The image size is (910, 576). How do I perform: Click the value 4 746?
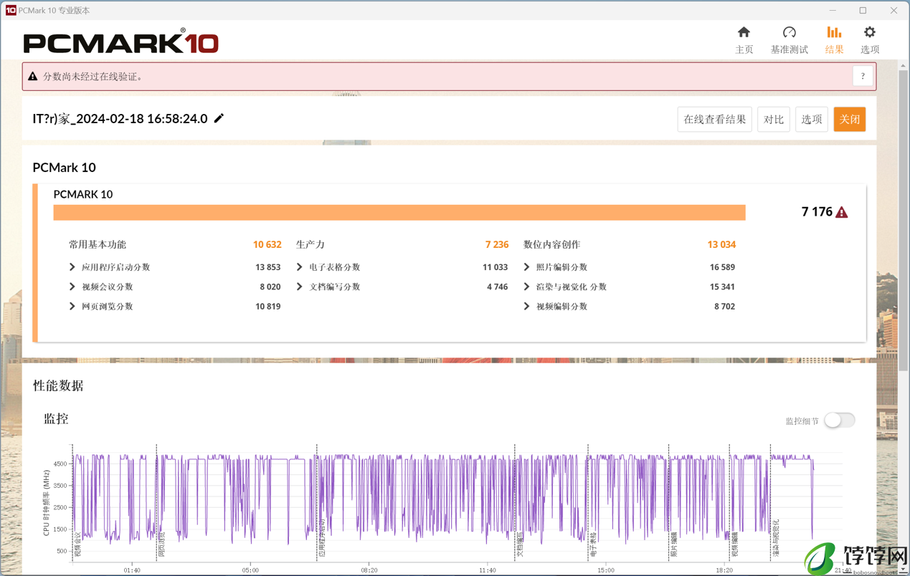(x=497, y=287)
